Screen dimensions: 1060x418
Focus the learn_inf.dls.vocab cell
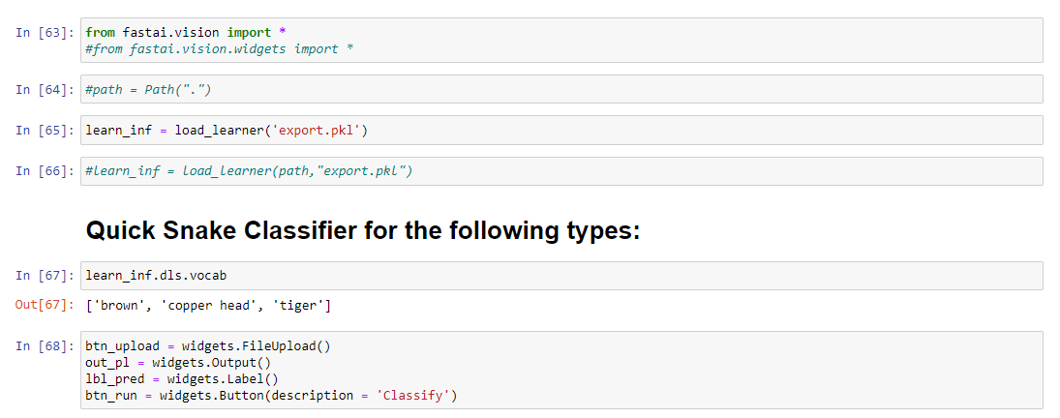point(560,276)
